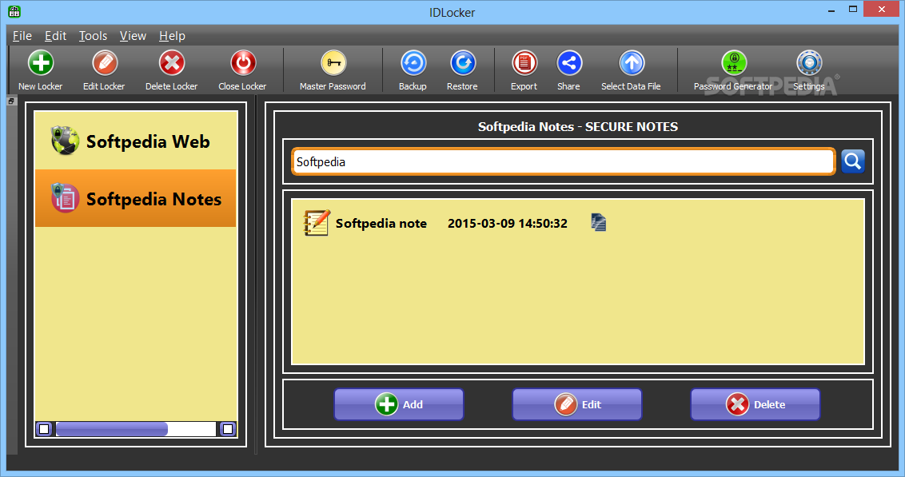This screenshot has width=905, height=477.
Task: Open the View menu
Action: (x=133, y=36)
